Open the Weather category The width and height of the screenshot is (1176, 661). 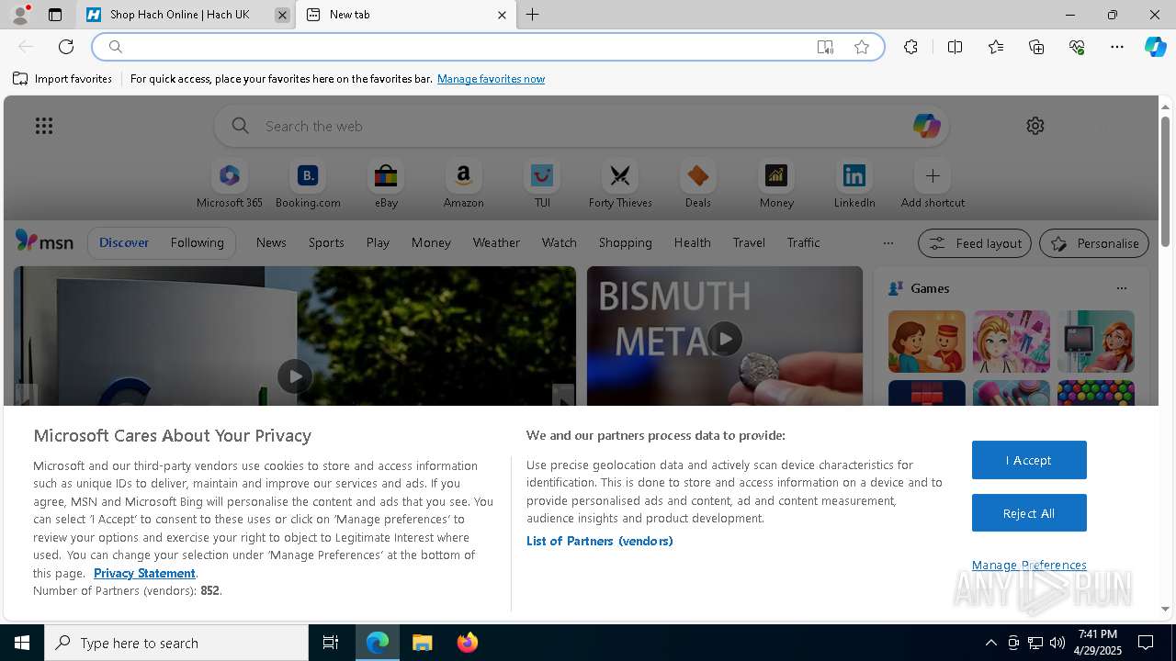pyautogui.click(x=496, y=242)
